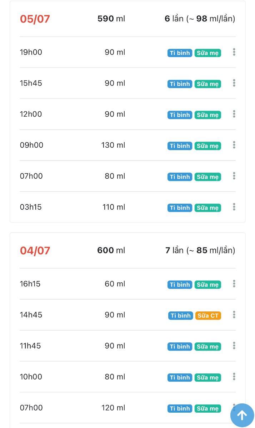The height and width of the screenshot is (428, 255).
Task: Click Sữa mẹ tag on 16h15 row
Action: coord(207,285)
